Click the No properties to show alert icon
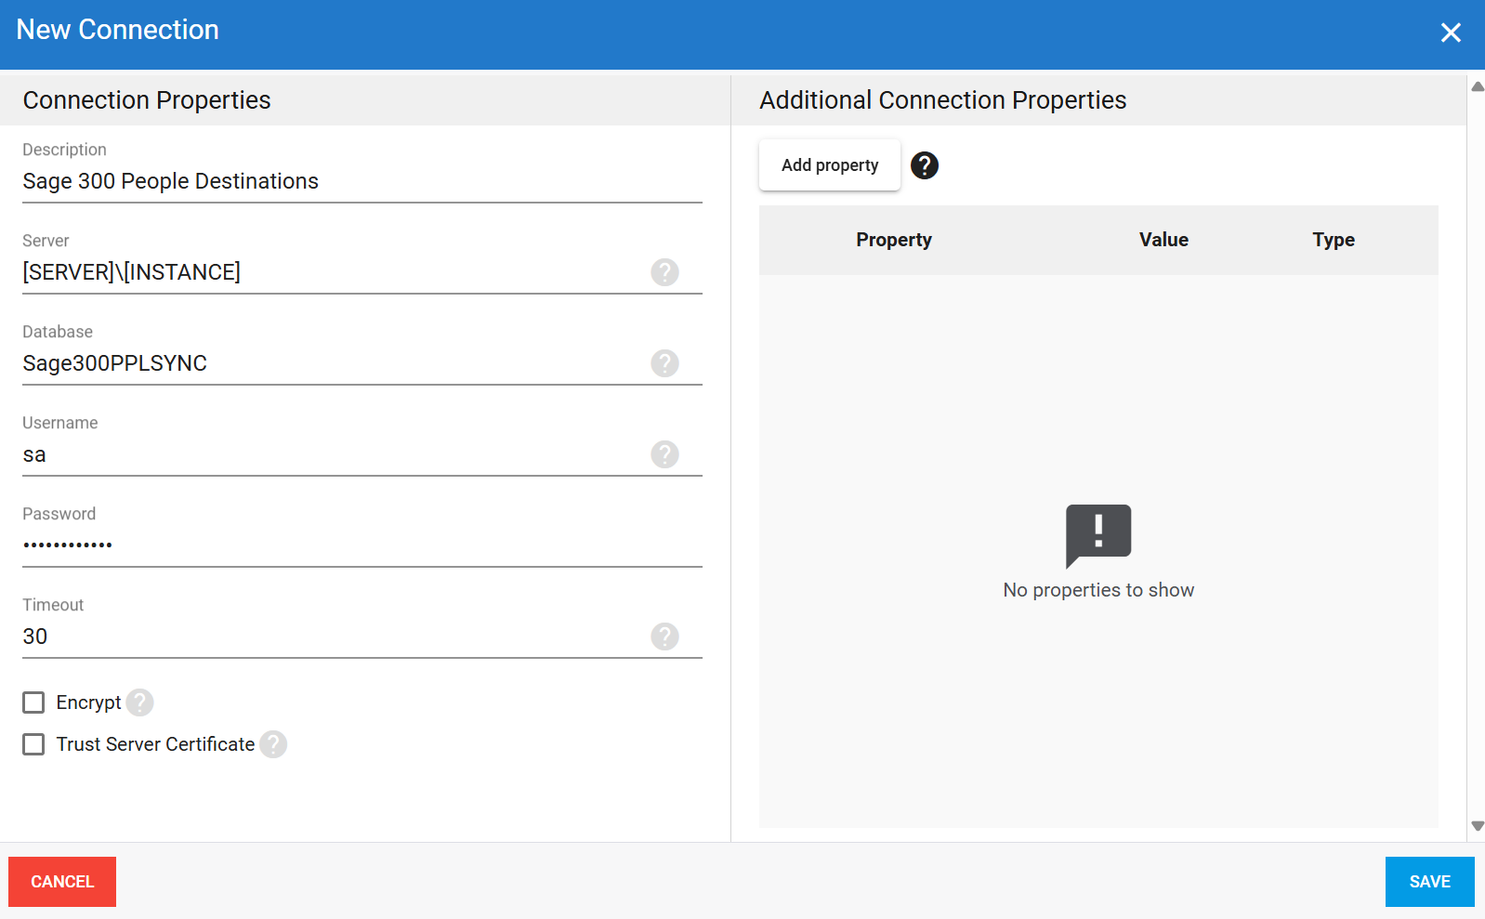The image size is (1485, 919). 1097,535
